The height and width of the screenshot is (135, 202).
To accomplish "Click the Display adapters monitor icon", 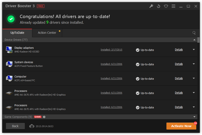I will click(9, 50).
